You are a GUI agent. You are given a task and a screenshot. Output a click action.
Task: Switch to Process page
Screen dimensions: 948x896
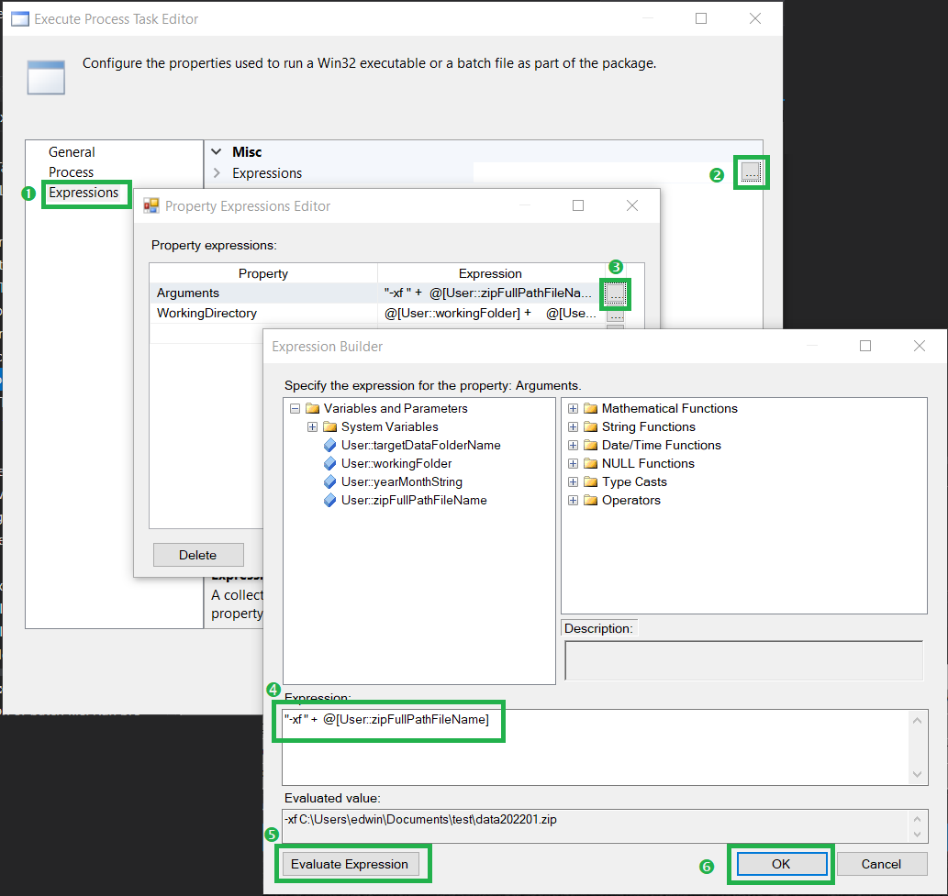[71, 172]
